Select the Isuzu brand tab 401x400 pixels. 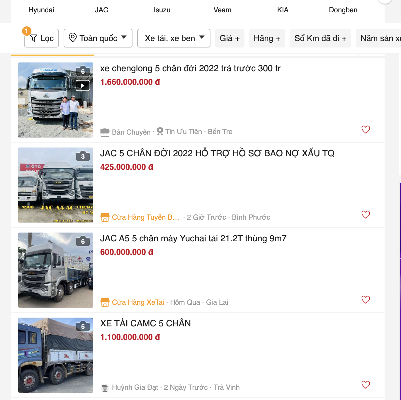click(162, 10)
